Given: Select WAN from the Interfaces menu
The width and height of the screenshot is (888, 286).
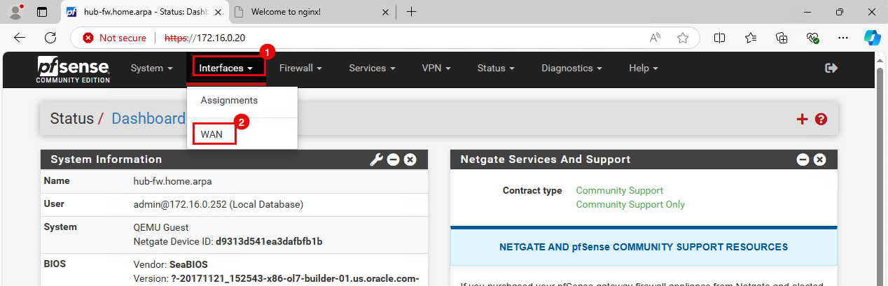Looking at the screenshot, I should pos(212,134).
